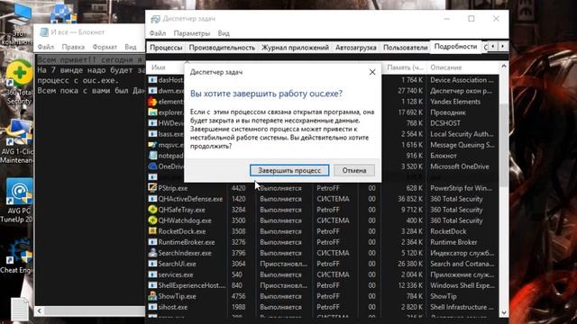Image resolution: width=577 pixels, height=324 pixels.
Task: Select the PStrip.exe process icon
Action: click(152, 188)
